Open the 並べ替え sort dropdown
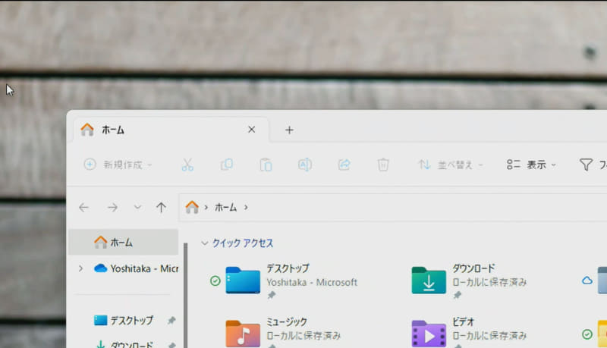 pos(451,165)
